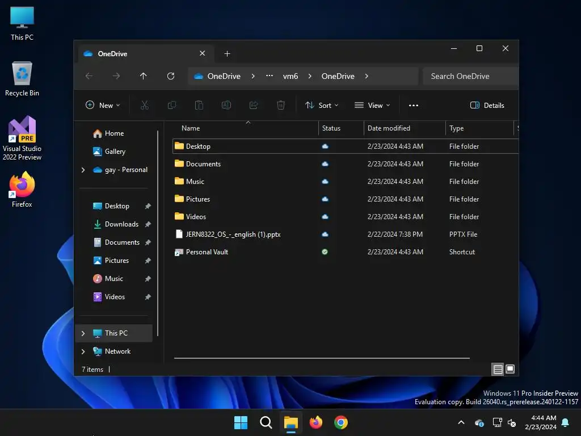Open taskbar Search
Viewport: 581px width, 436px height.
tap(266, 422)
